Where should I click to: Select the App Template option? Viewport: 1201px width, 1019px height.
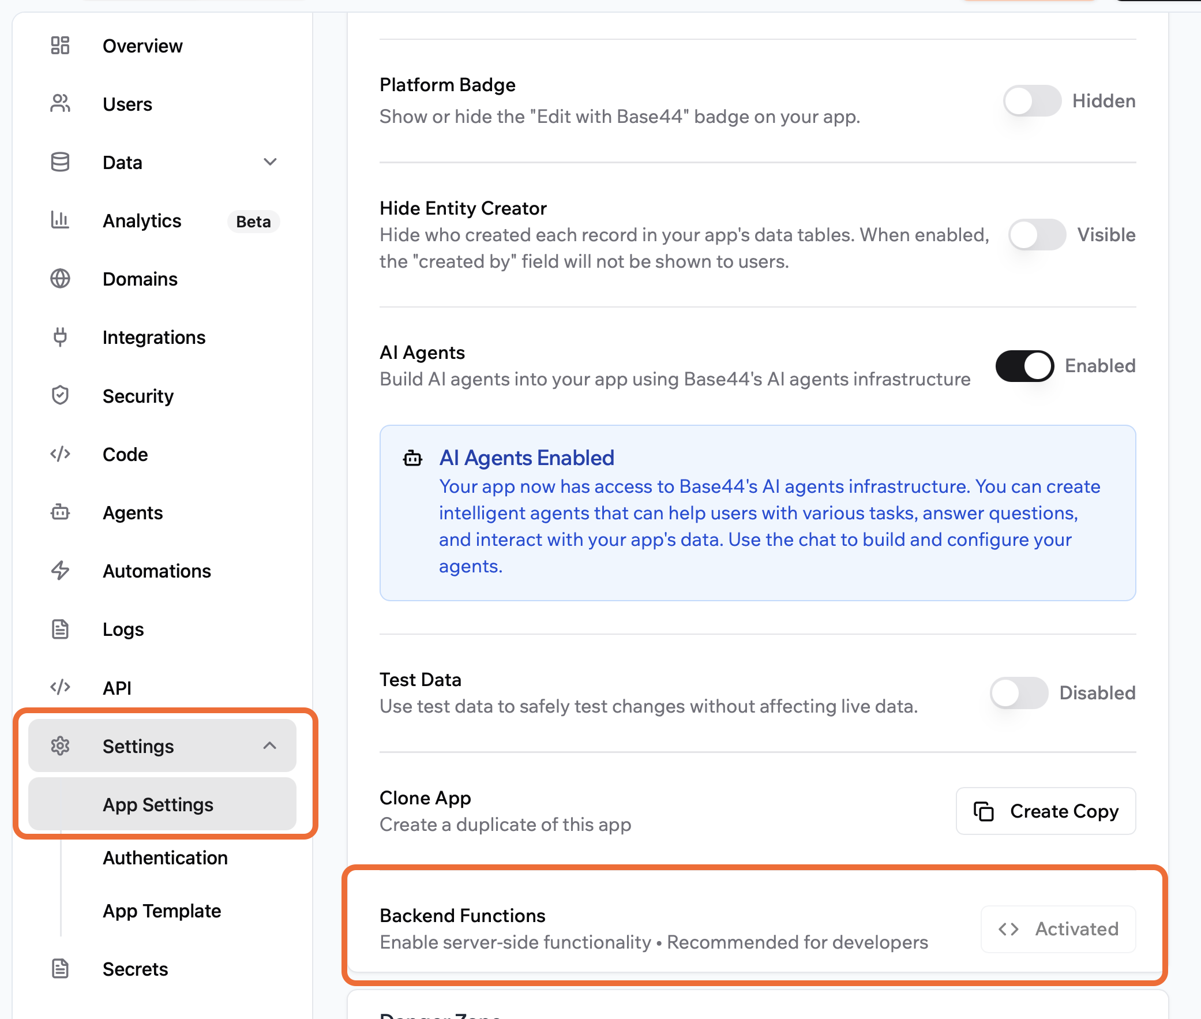[x=162, y=911]
